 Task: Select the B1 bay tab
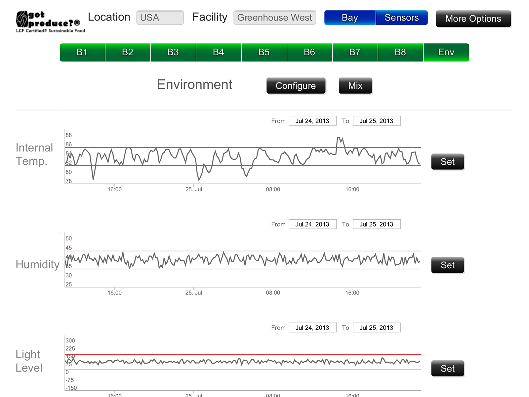pos(82,52)
